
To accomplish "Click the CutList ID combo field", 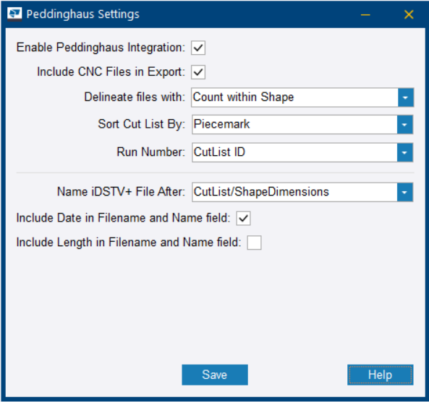I will point(294,152).
